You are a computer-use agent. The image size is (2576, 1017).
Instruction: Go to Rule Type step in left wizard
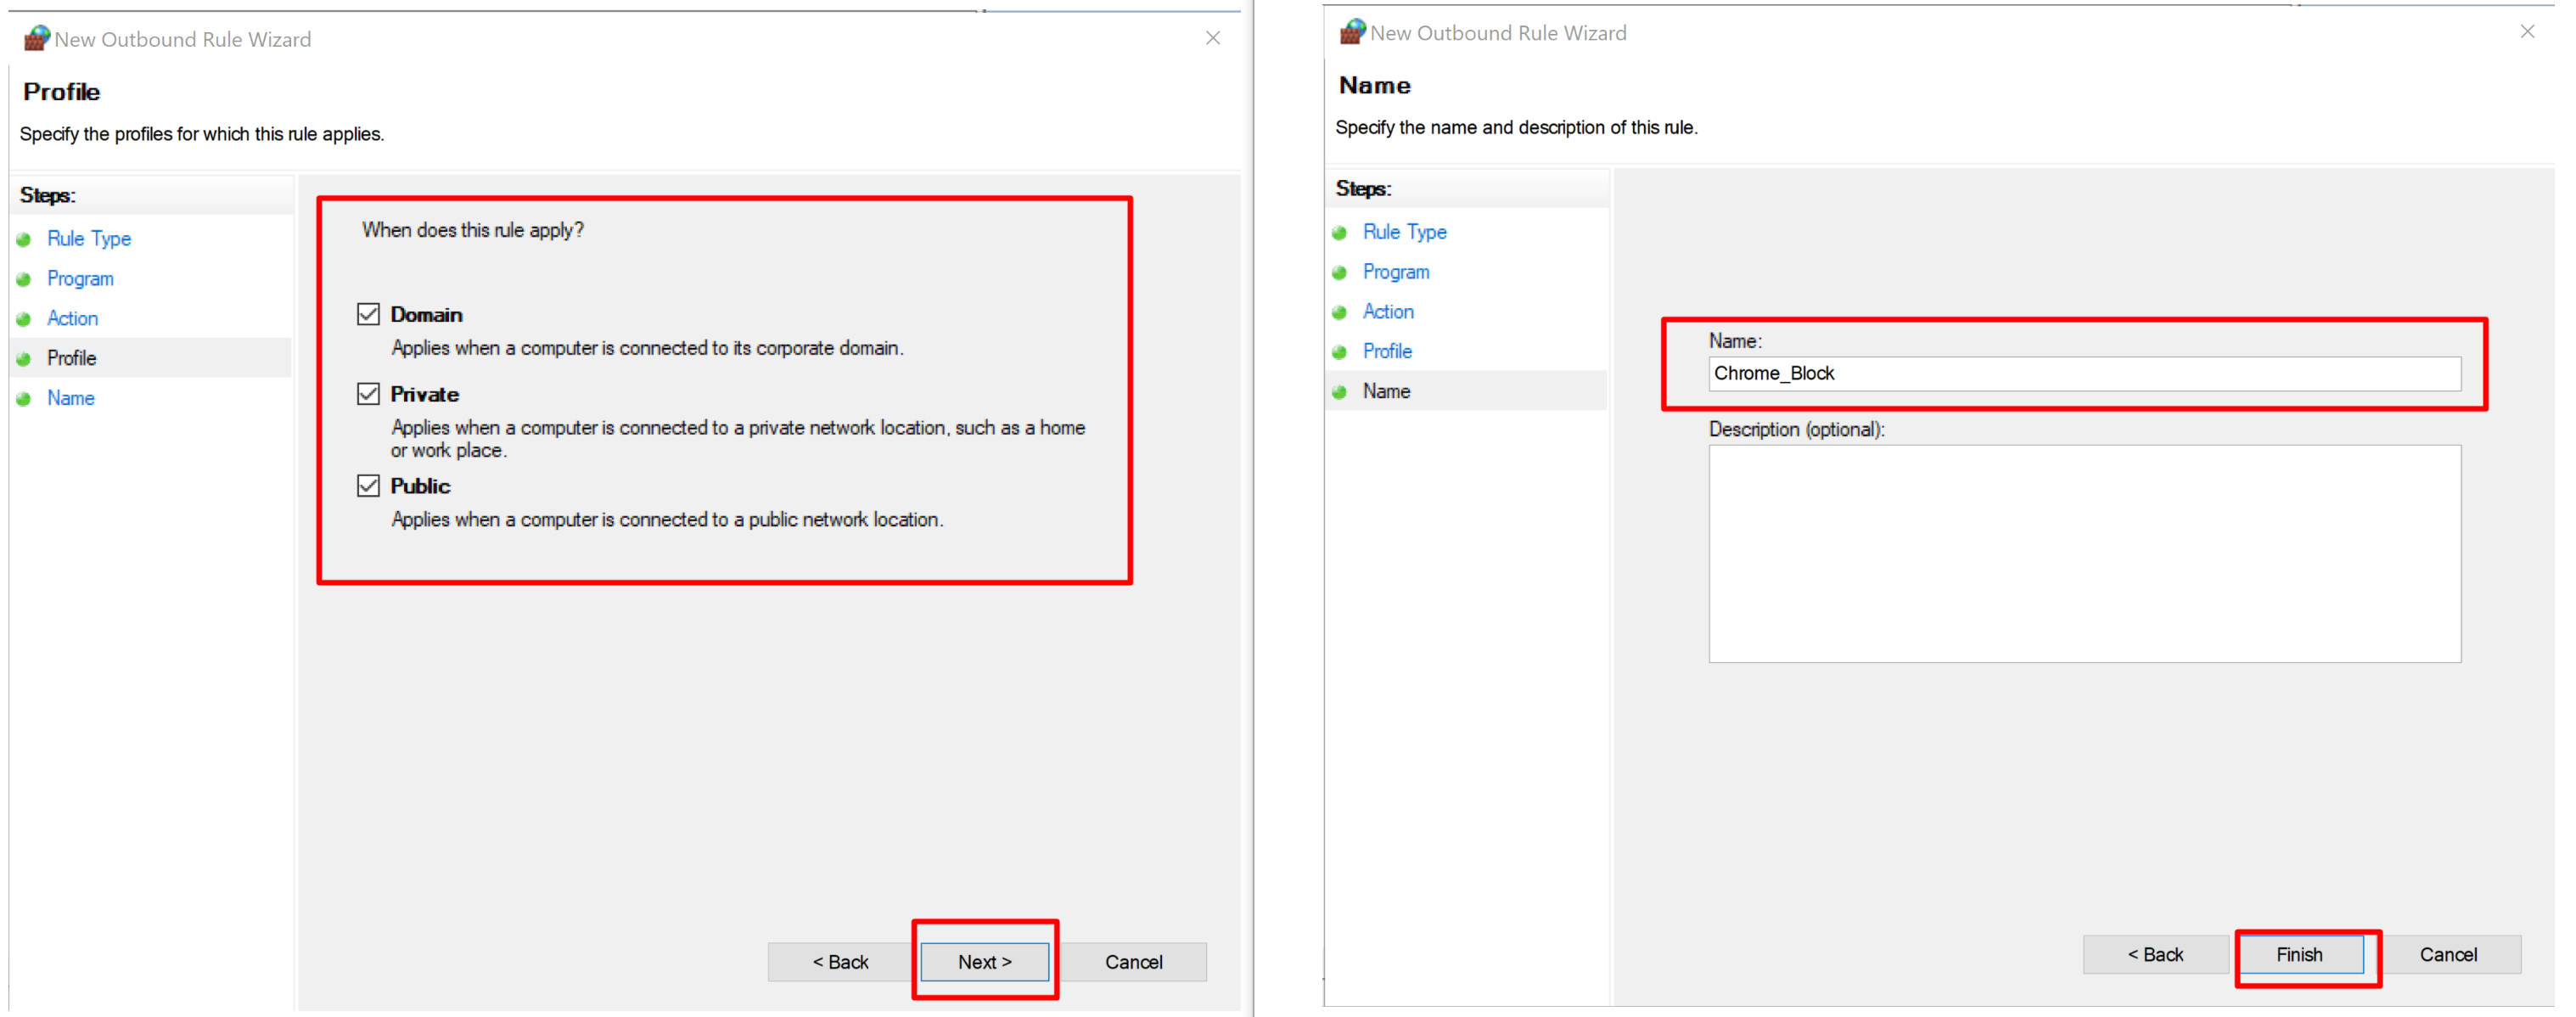pyautogui.click(x=89, y=239)
